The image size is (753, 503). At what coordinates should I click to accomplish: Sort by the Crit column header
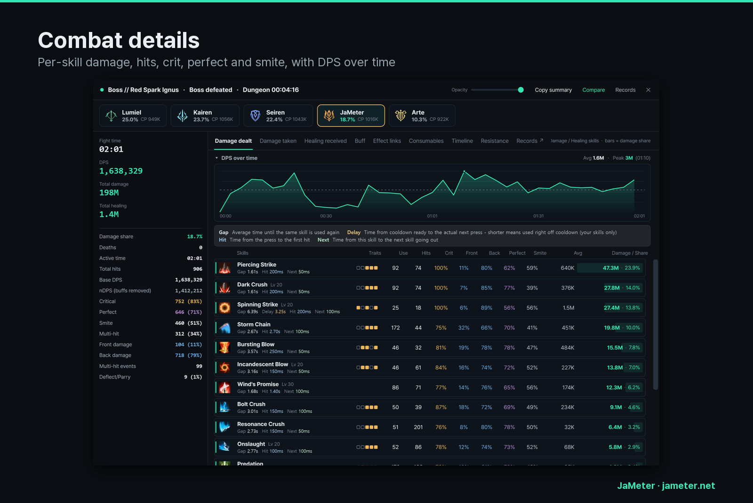point(449,253)
